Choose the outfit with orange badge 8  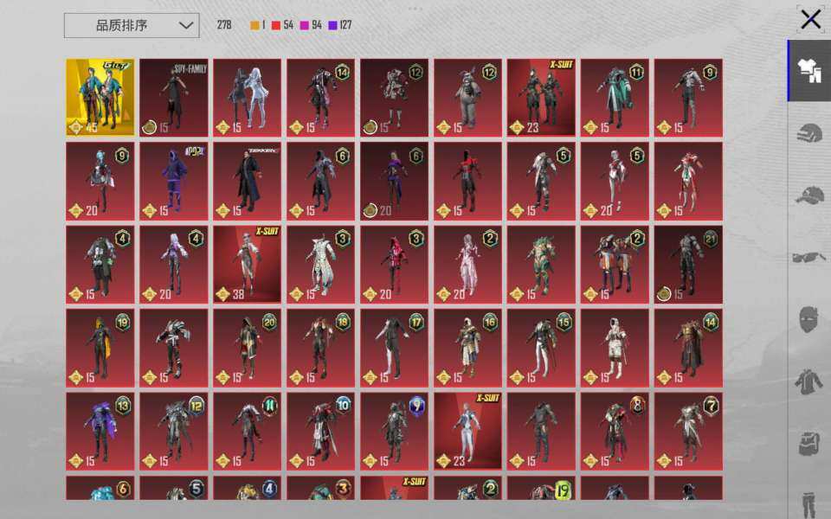tap(615, 431)
